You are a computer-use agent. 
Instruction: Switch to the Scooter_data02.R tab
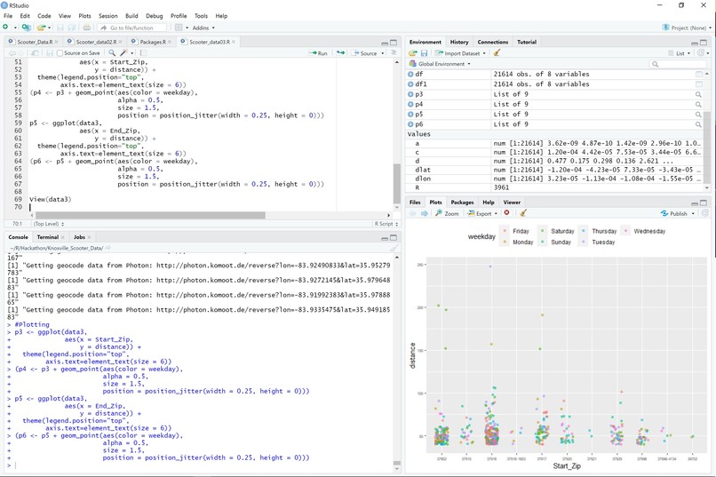[x=95, y=42]
